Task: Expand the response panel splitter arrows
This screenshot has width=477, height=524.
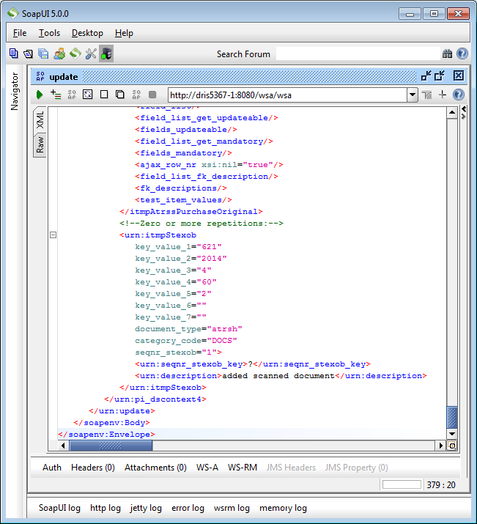Action: click(464, 113)
